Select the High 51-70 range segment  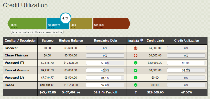point(81,24)
